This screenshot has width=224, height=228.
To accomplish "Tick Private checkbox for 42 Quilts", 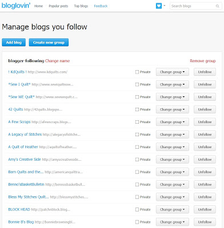I will click(x=137, y=109).
